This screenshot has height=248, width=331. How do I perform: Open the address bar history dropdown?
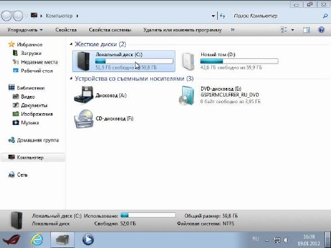(x=213, y=16)
